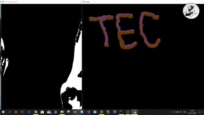Viewport: 204px width, 115px height.
Task: Open taskbar search magnifier
Action: click(x=10, y=112)
